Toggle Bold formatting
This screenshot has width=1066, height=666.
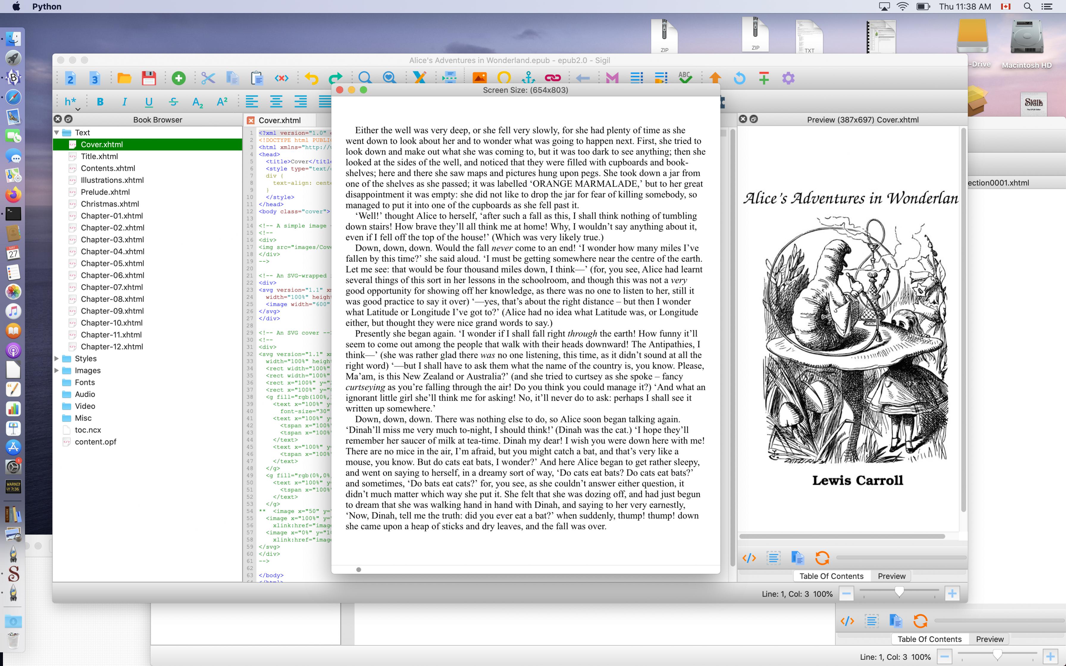100,102
